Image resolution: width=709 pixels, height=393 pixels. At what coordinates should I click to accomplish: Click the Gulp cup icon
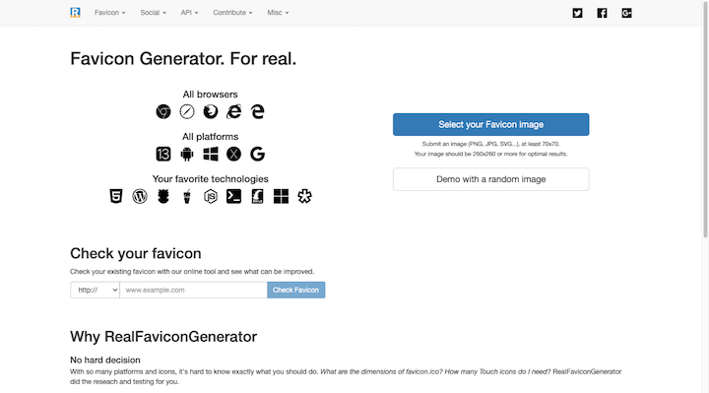(x=187, y=196)
